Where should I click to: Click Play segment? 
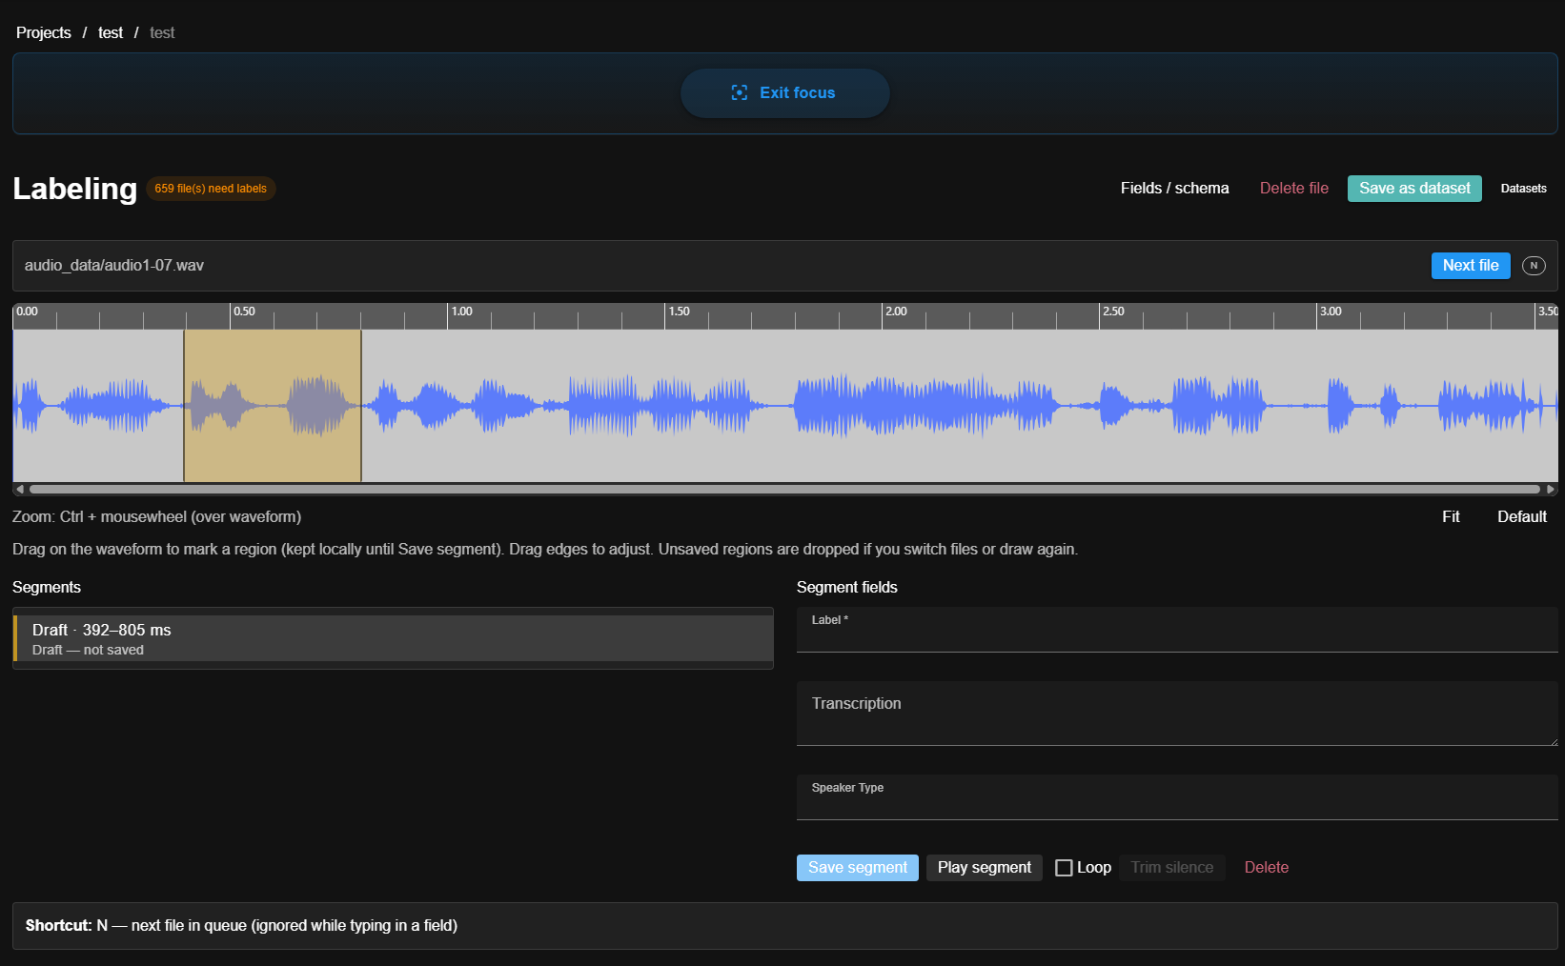click(x=985, y=868)
